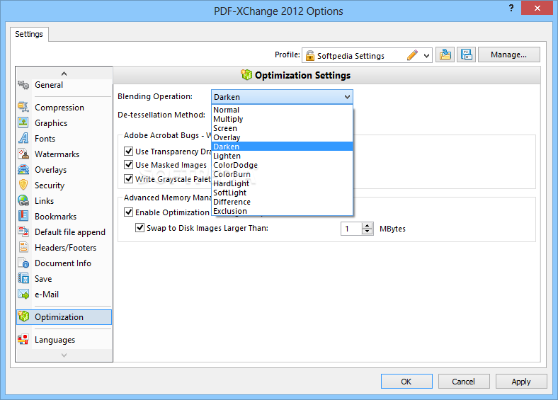Viewport: 558px width, 400px height.
Task: Switch to the Settings tab
Action: tap(29, 34)
